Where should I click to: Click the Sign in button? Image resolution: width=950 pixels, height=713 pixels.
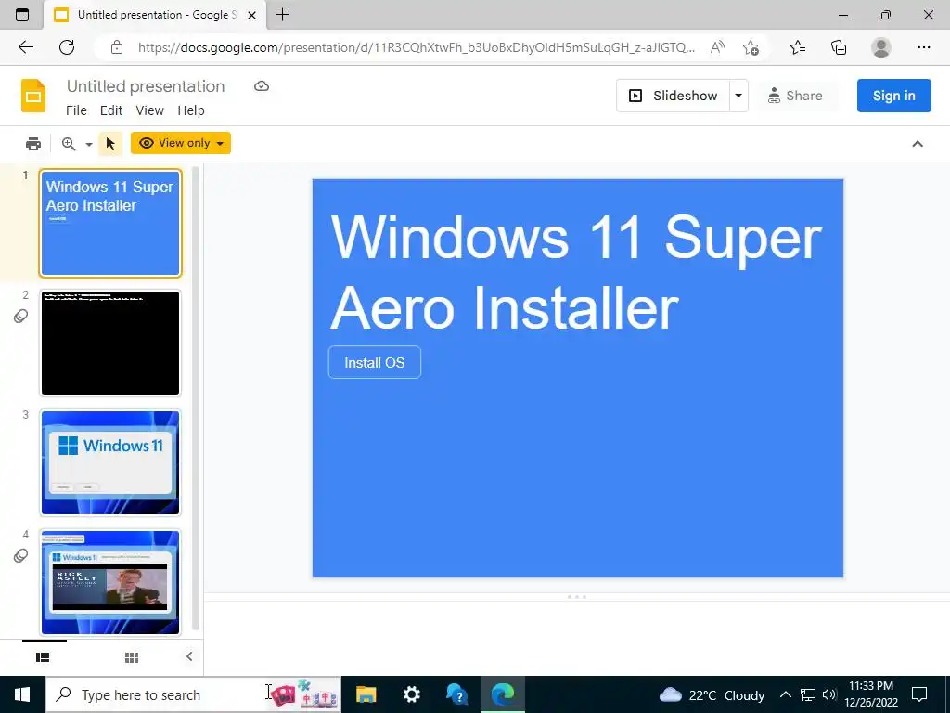pos(893,96)
